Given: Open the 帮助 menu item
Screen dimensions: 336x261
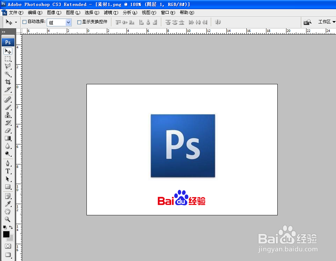Looking at the screenshot, I should (x=187, y=13).
